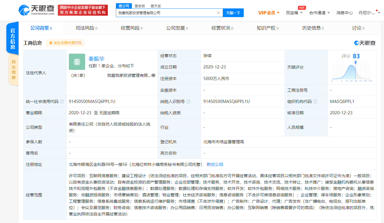Open the 秦振华 legal representative link
This screenshot has height=223, width=384.
click(96, 59)
